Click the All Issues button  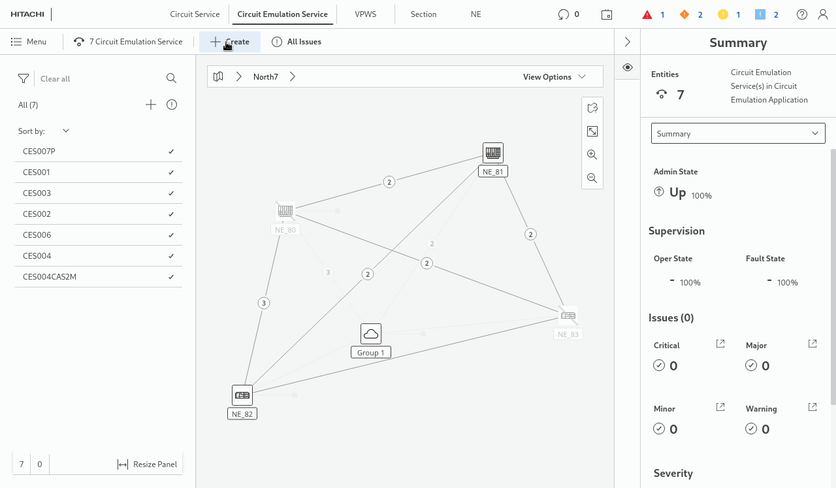(297, 42)
